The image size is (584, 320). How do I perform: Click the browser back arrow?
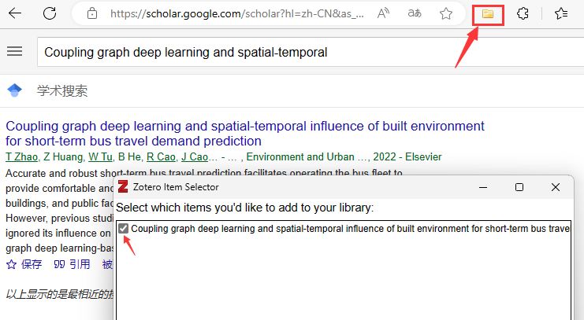coord(15,13)
